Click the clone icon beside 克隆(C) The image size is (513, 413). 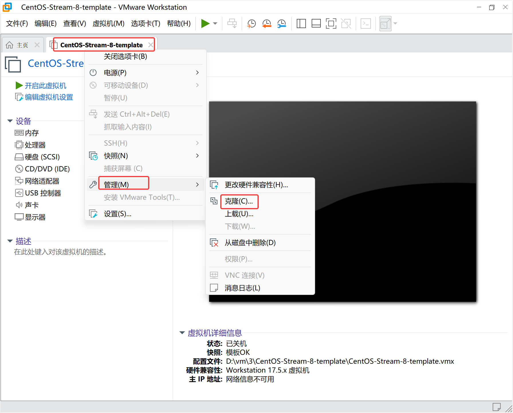point(214,201)
